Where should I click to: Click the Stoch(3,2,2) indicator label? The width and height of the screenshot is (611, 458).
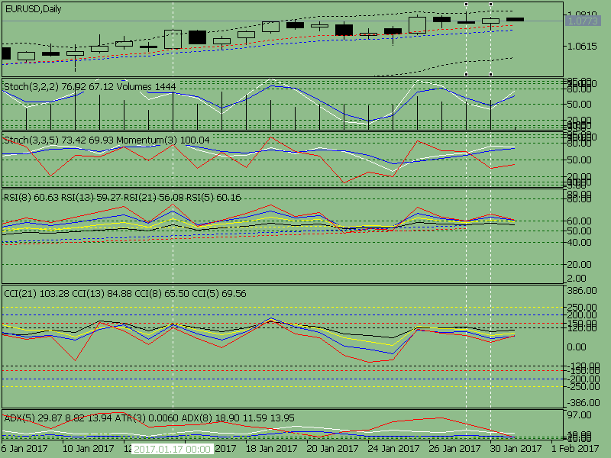31,86
